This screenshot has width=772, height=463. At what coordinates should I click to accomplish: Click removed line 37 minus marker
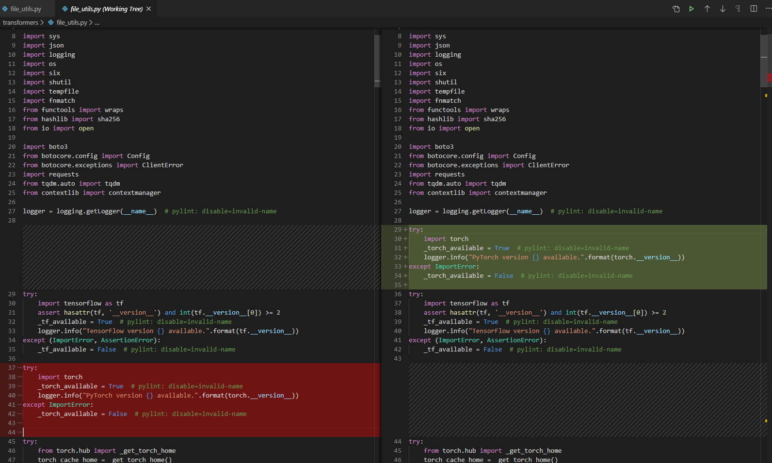click(19, 368)
